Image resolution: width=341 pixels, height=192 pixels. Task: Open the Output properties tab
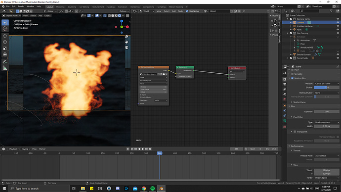pos(285,84)
